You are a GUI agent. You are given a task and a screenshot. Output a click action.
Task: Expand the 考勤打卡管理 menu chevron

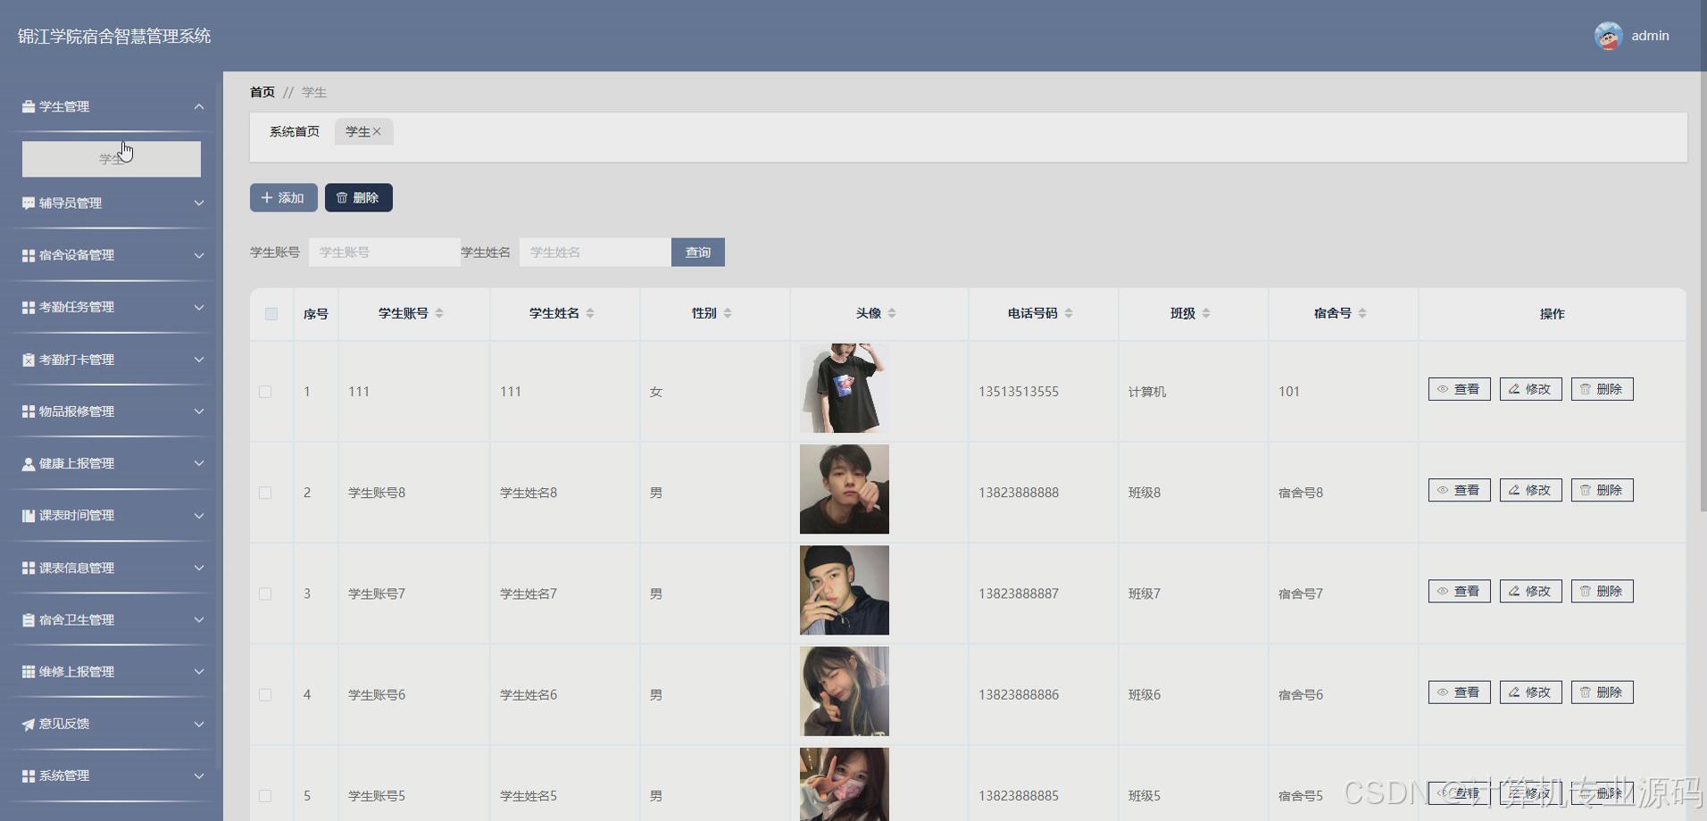point(199,360)
